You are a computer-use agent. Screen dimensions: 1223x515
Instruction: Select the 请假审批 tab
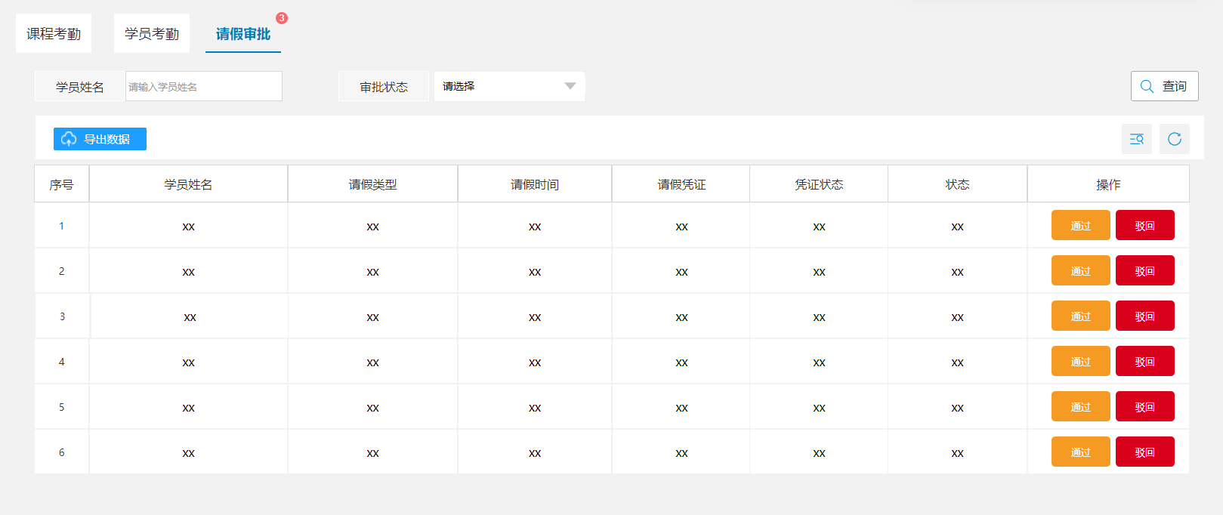[x=242, y=34]
